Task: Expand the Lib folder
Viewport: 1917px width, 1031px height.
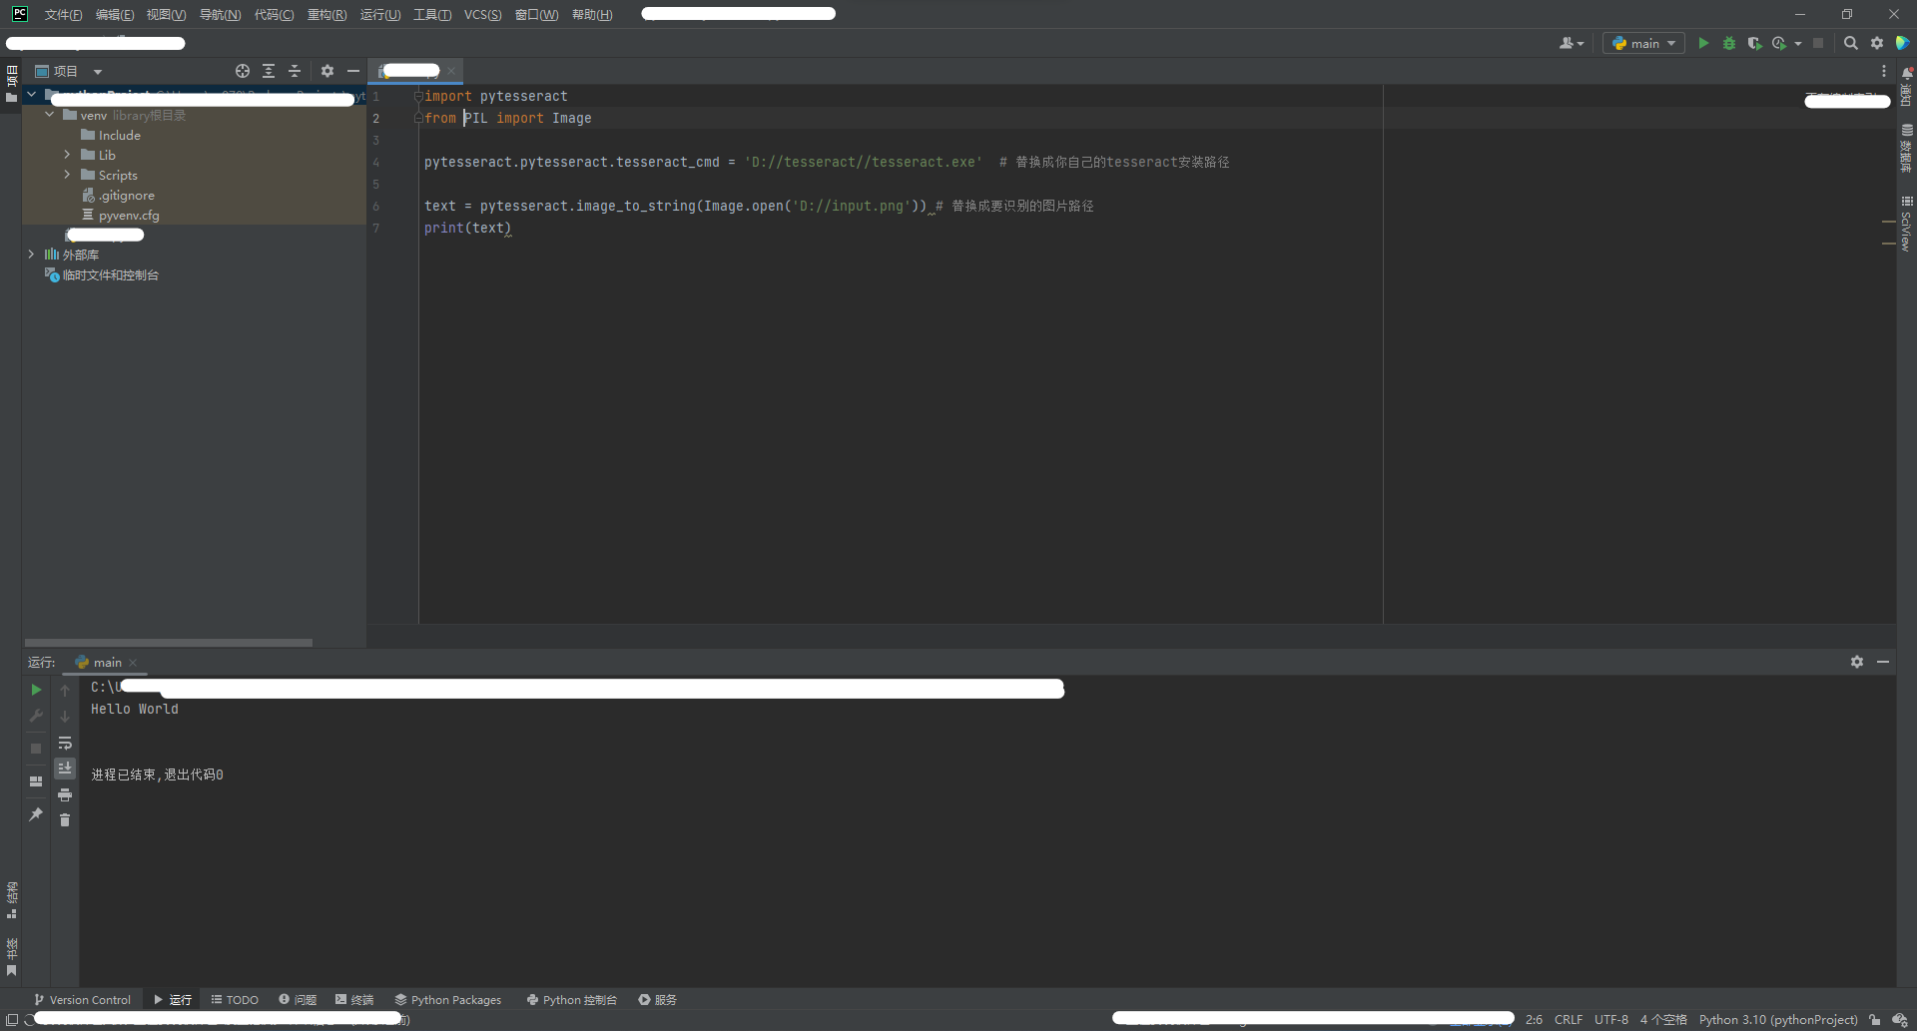Action: click(x=67, y=155)
